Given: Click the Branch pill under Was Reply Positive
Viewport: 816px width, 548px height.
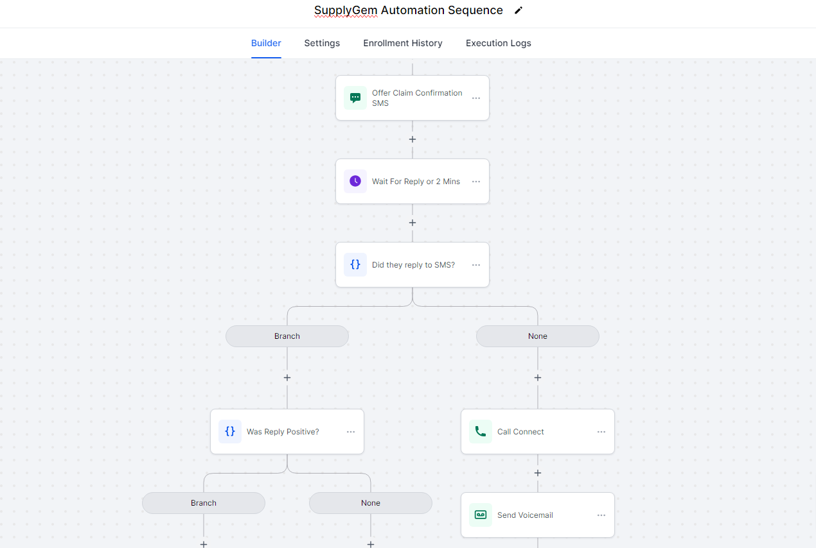Looking at the screenshot, I should click(x=204, y=503).
